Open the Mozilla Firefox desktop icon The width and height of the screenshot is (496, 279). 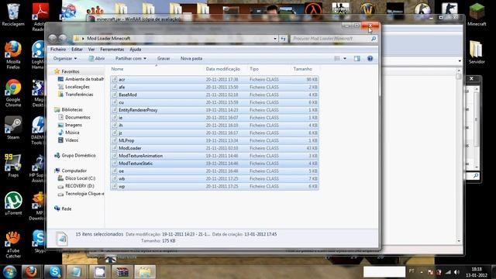(13, 55)
